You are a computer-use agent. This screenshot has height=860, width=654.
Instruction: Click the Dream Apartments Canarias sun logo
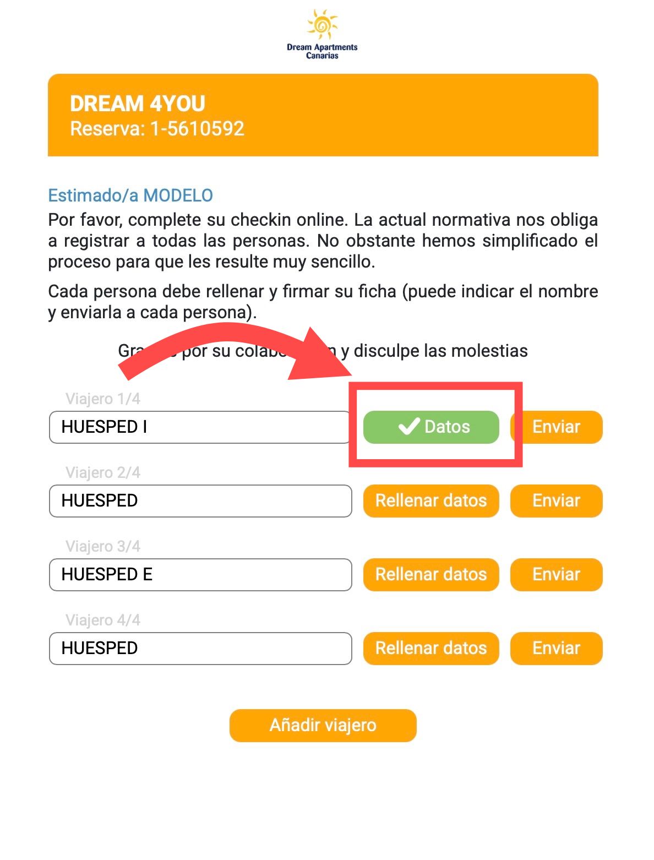coord(322,26)
